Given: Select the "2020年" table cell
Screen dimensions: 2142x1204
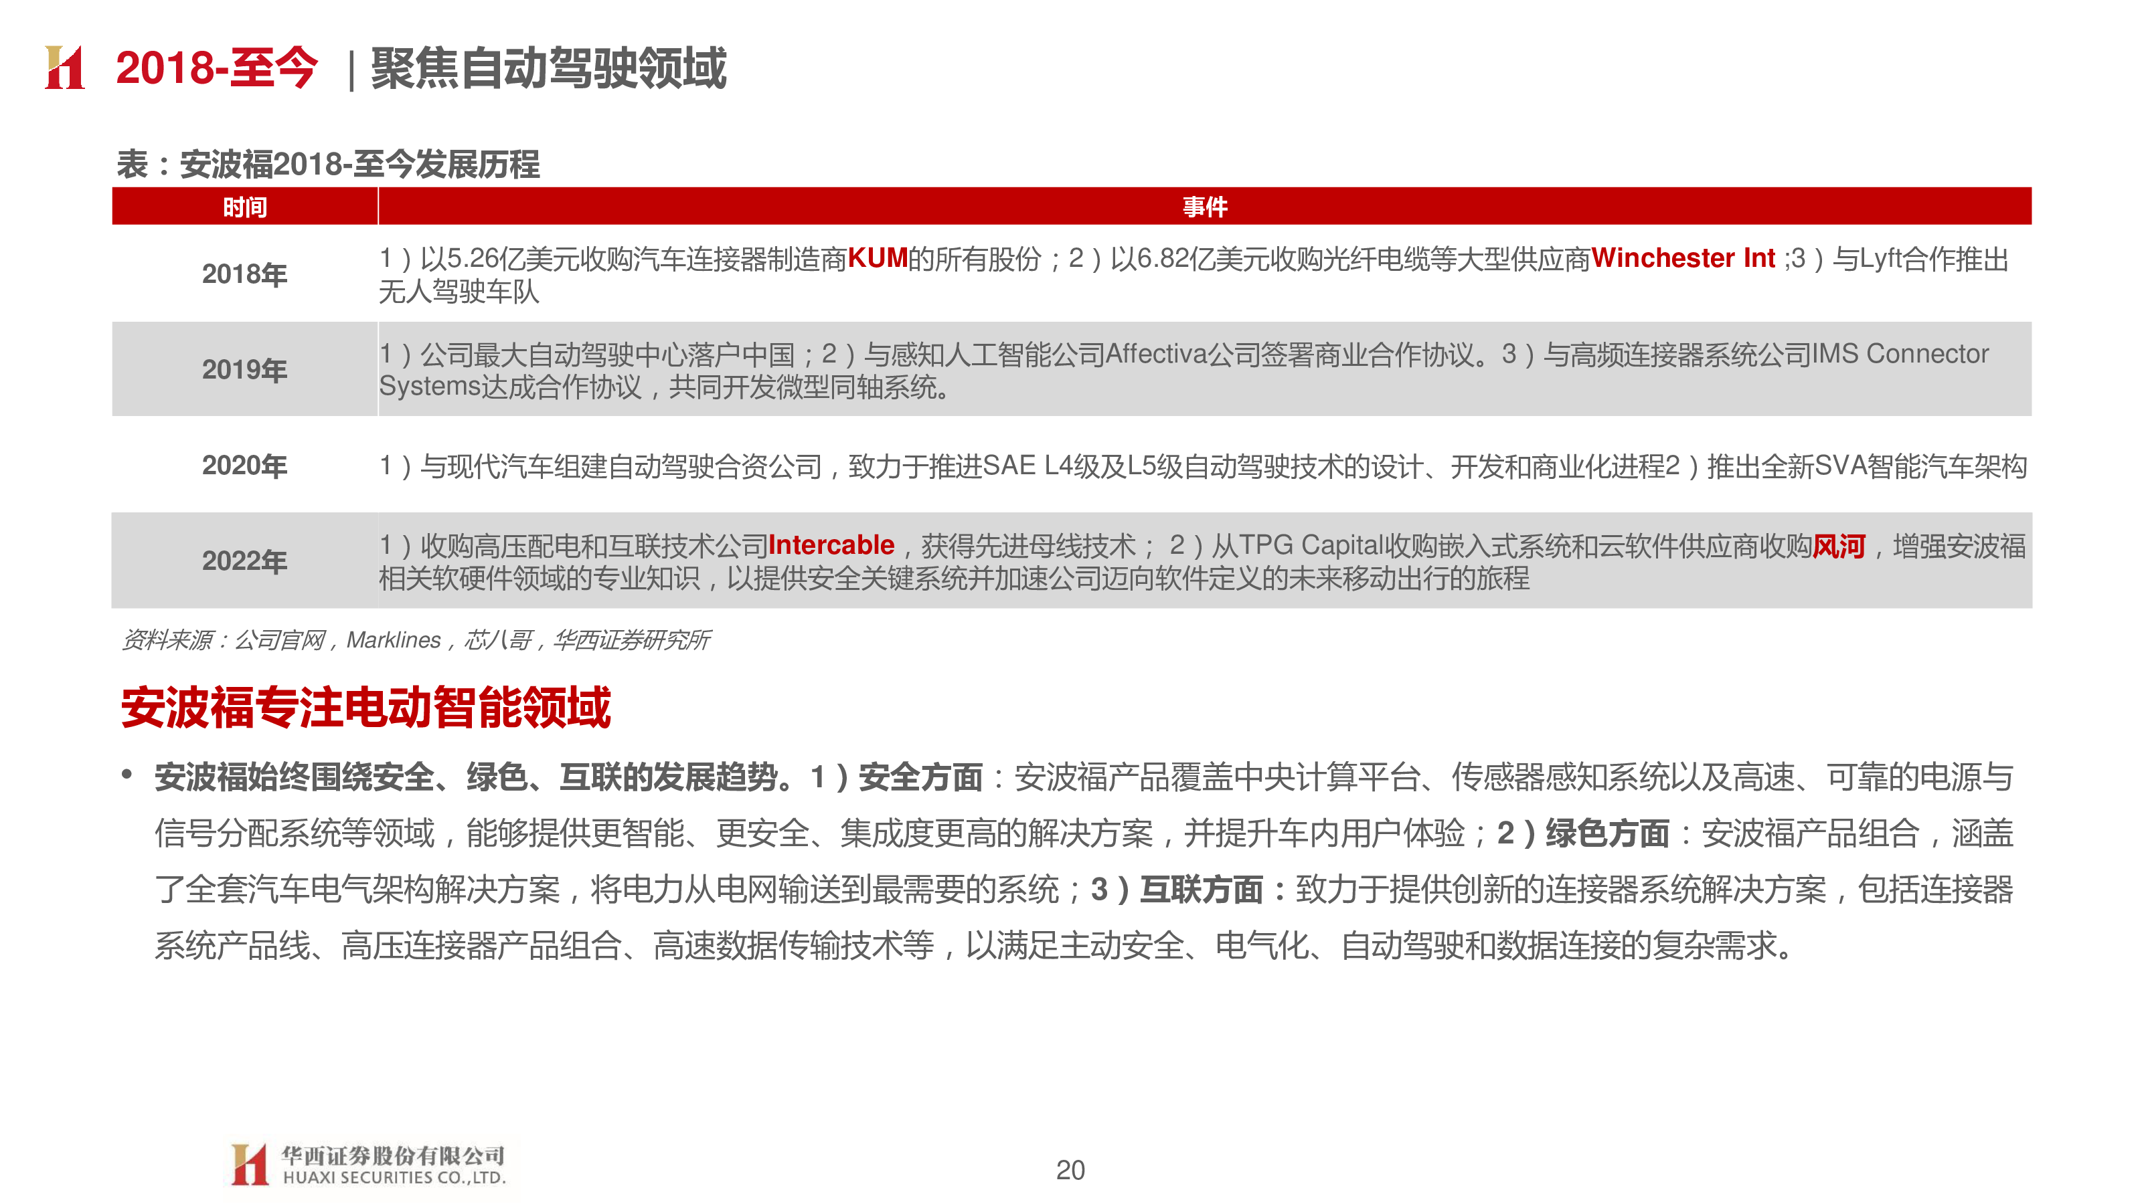Looking at the screenshot, I should 244,464.
